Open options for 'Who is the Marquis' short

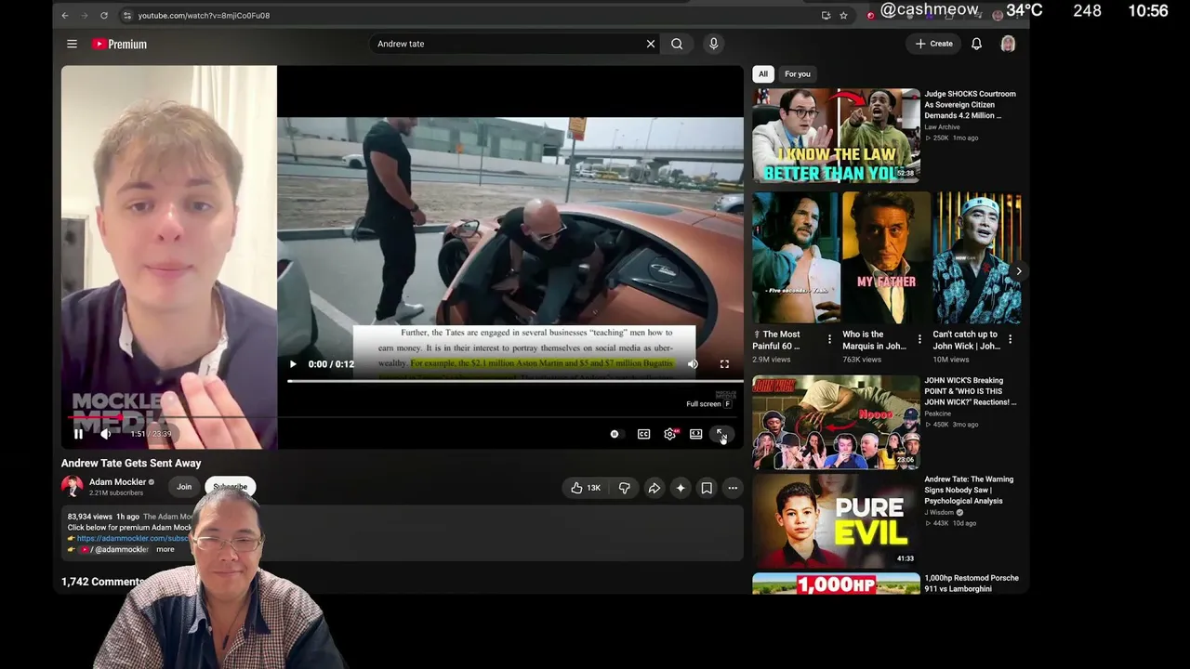point(919,340)
